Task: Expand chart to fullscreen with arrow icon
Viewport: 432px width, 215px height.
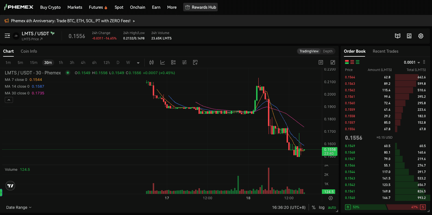Action: pyautogui.click(x=333, y=62)
